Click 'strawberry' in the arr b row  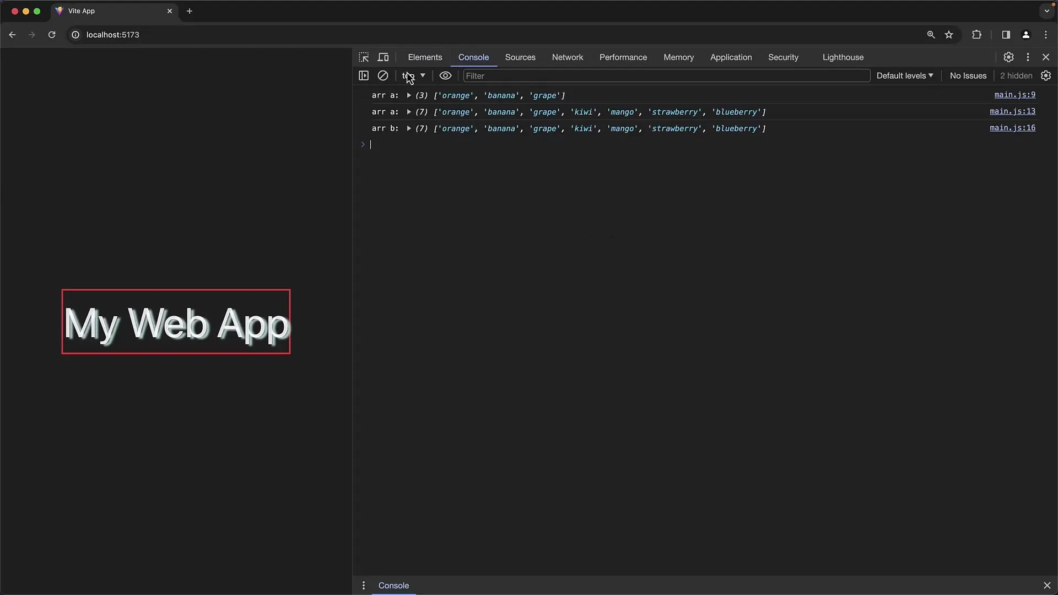click(675, 128)
